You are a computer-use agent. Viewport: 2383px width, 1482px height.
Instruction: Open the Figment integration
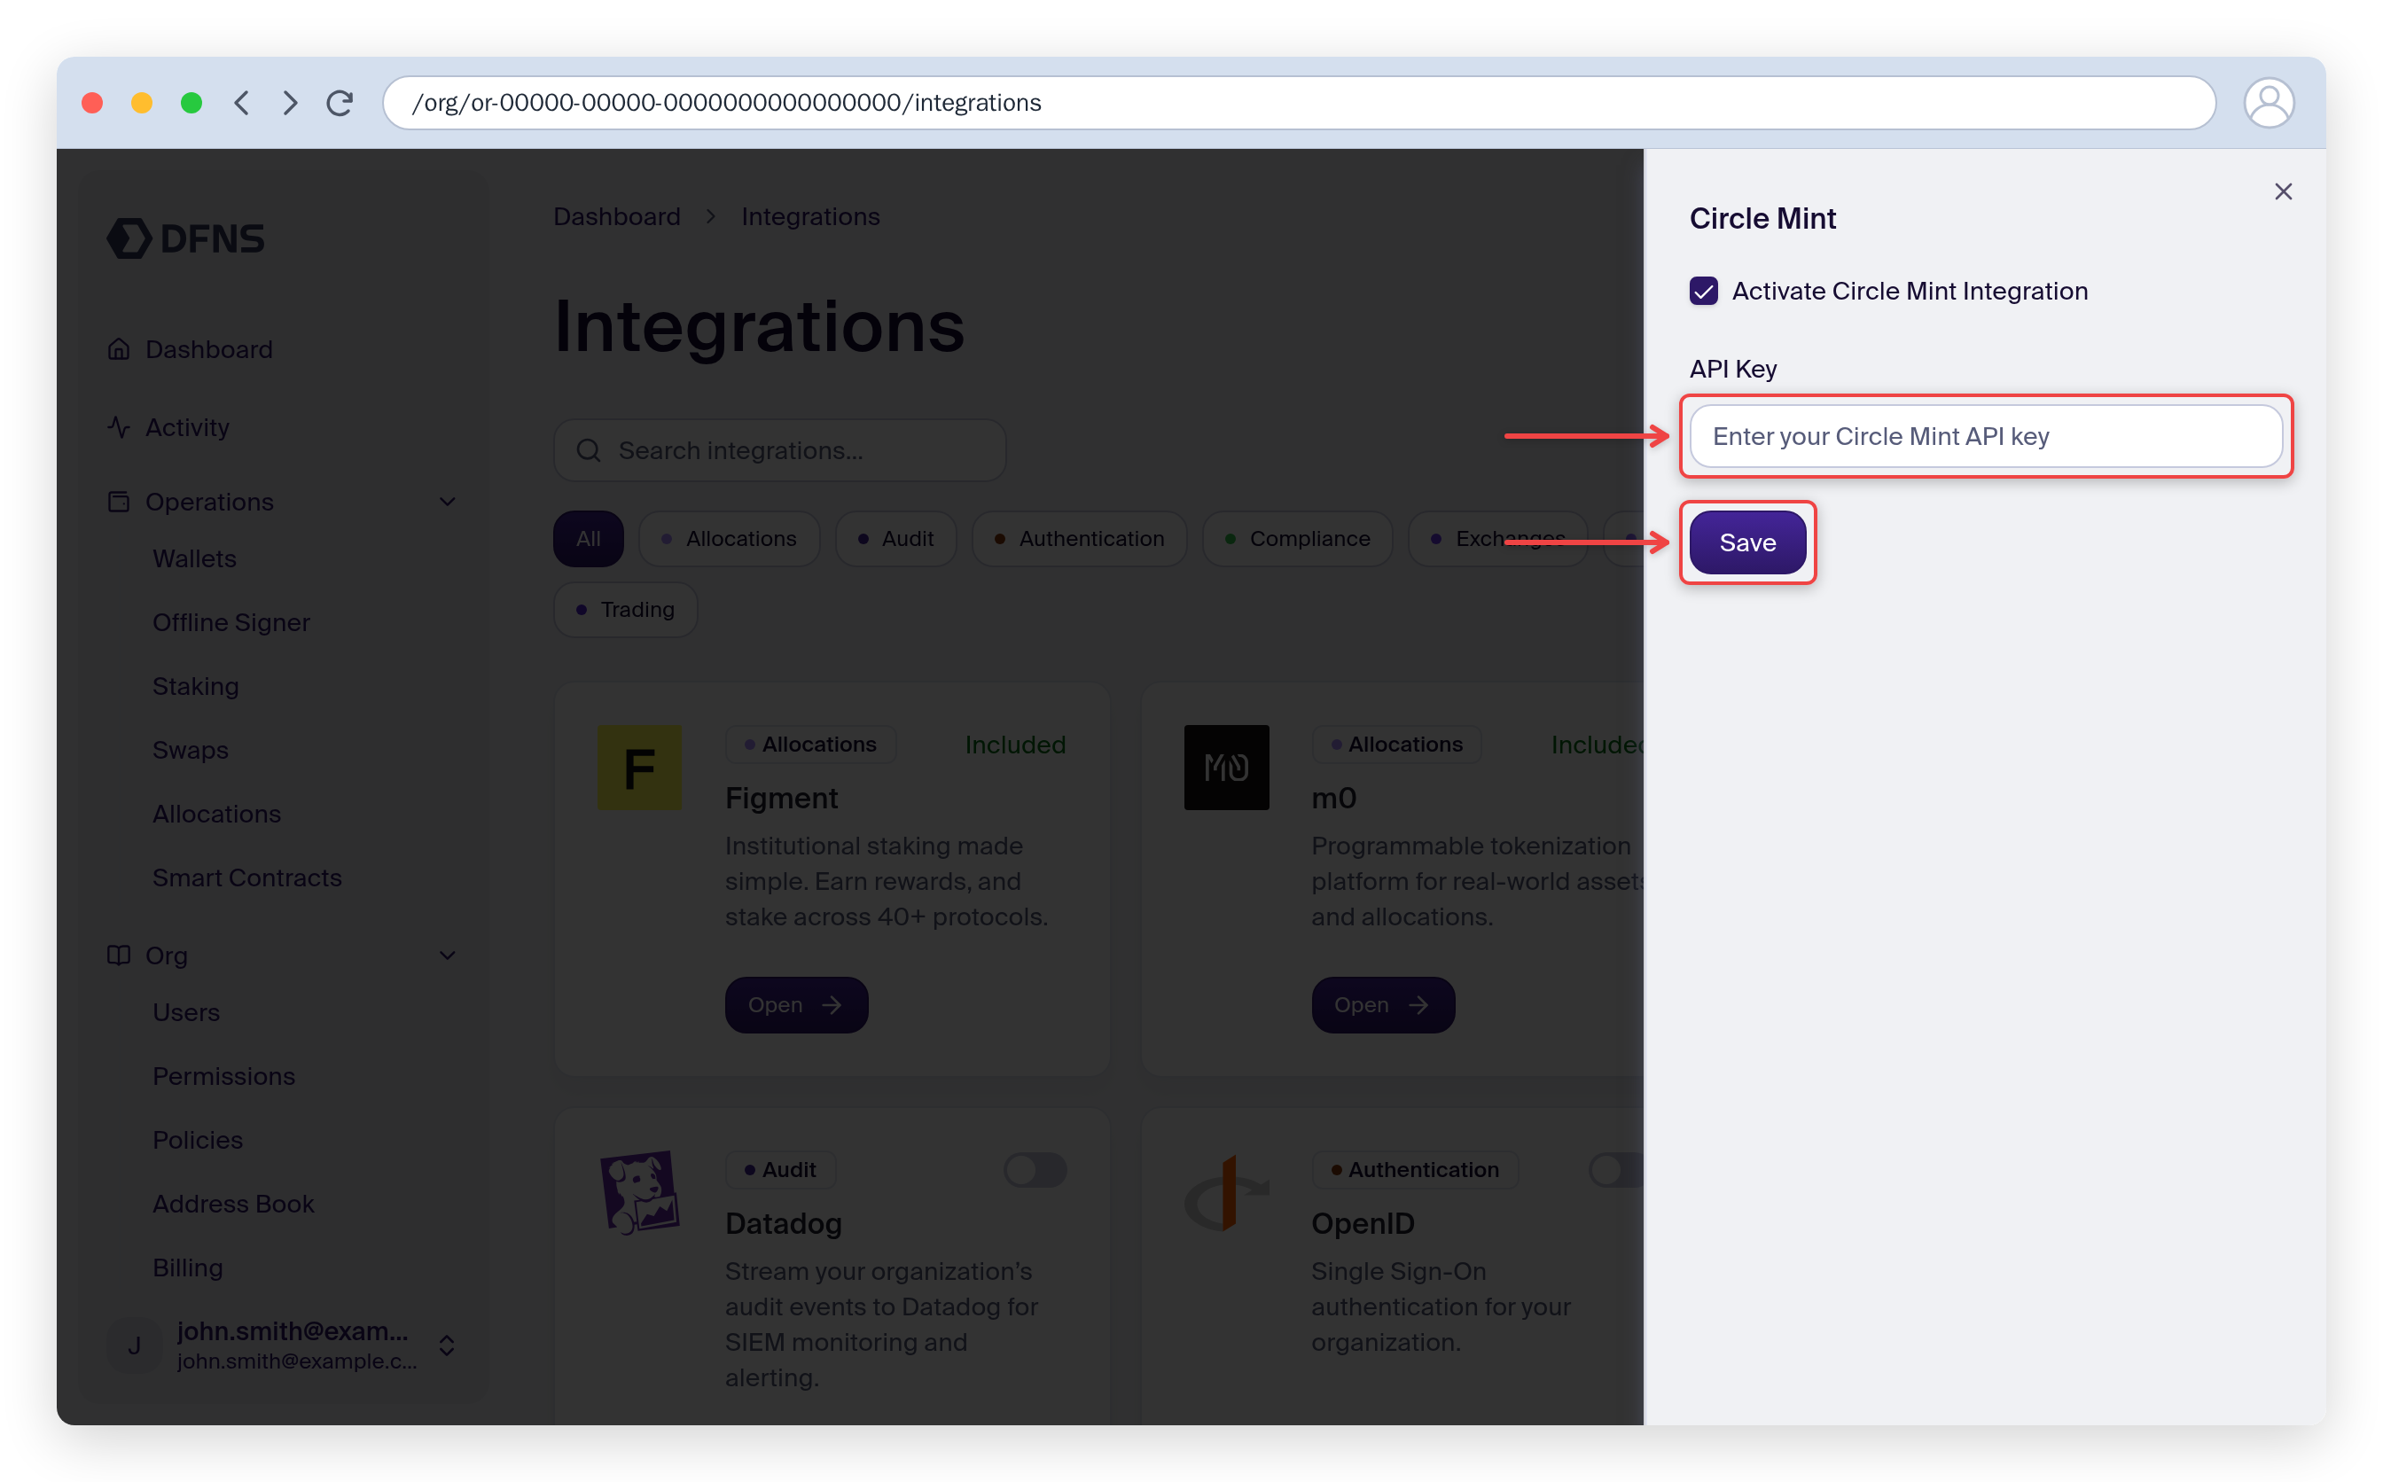click(x=796, y=1004)
